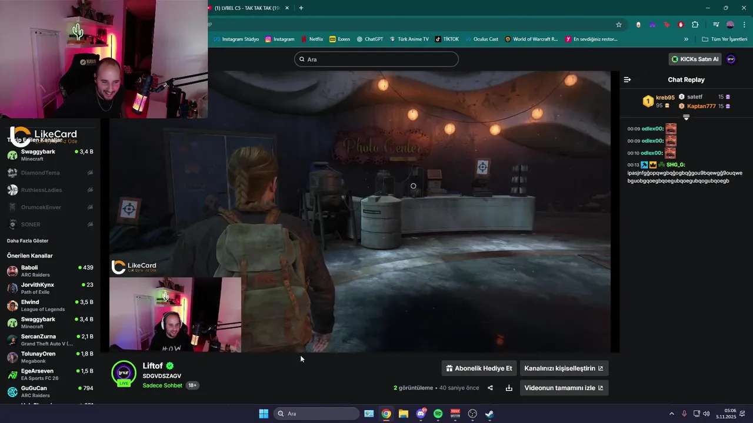The height and width of the screenshot is (423, 753).
Task: Open the Liftof channel avatar
Action: coord(124,373)
